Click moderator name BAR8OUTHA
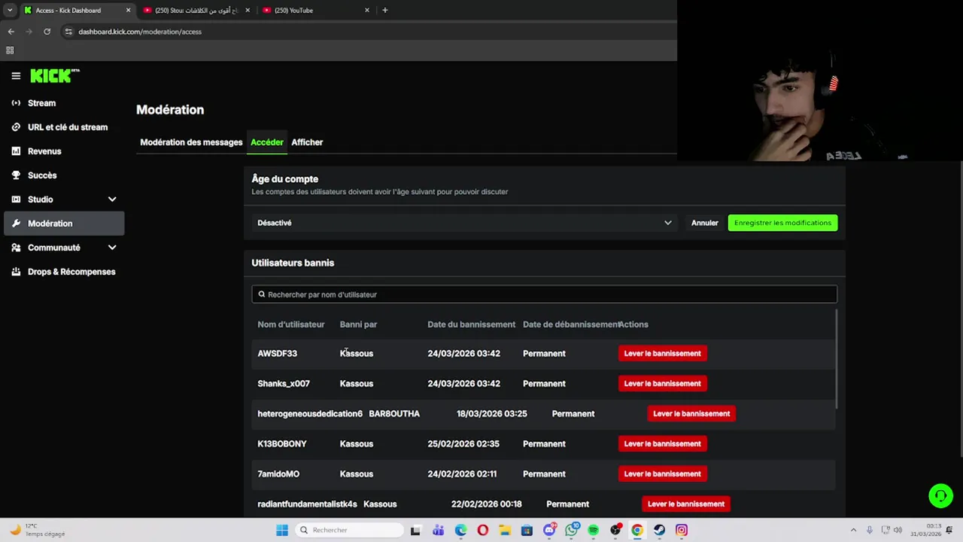The height and width of the screenshot is (542, 963). pos(394,413)
